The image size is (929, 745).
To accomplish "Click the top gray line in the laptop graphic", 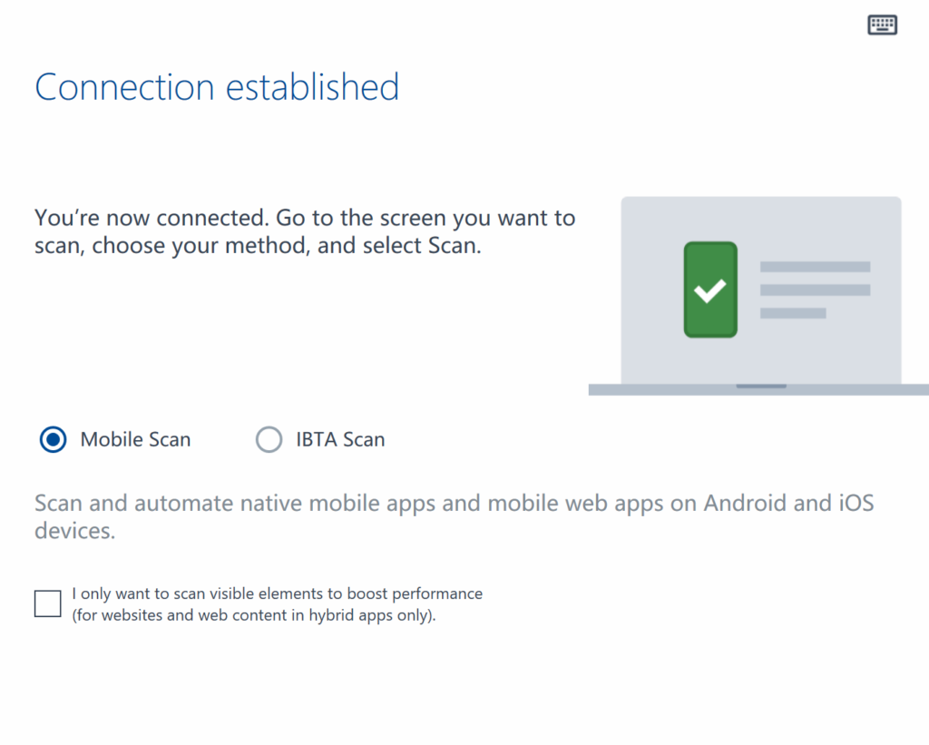I will (x=815, y=267).
